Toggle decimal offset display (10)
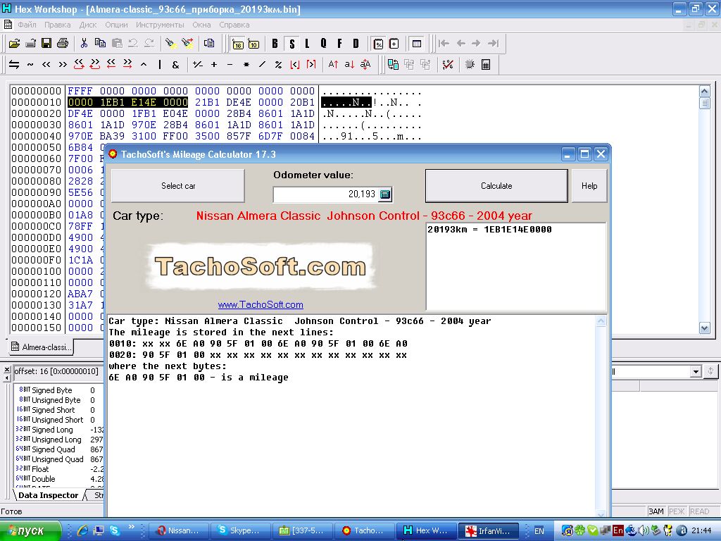The width and height of the screenshot is (721, 541). [x=253, y=44]
